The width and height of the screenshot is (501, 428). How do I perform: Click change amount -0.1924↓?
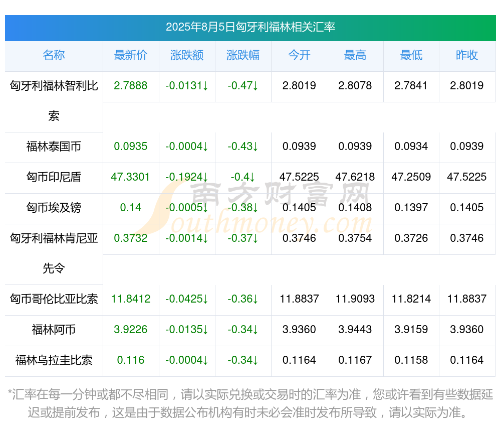(x=187, y=177)
